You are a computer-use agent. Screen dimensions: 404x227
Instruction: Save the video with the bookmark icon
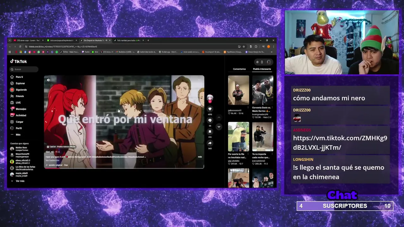[x=210, y=132]
